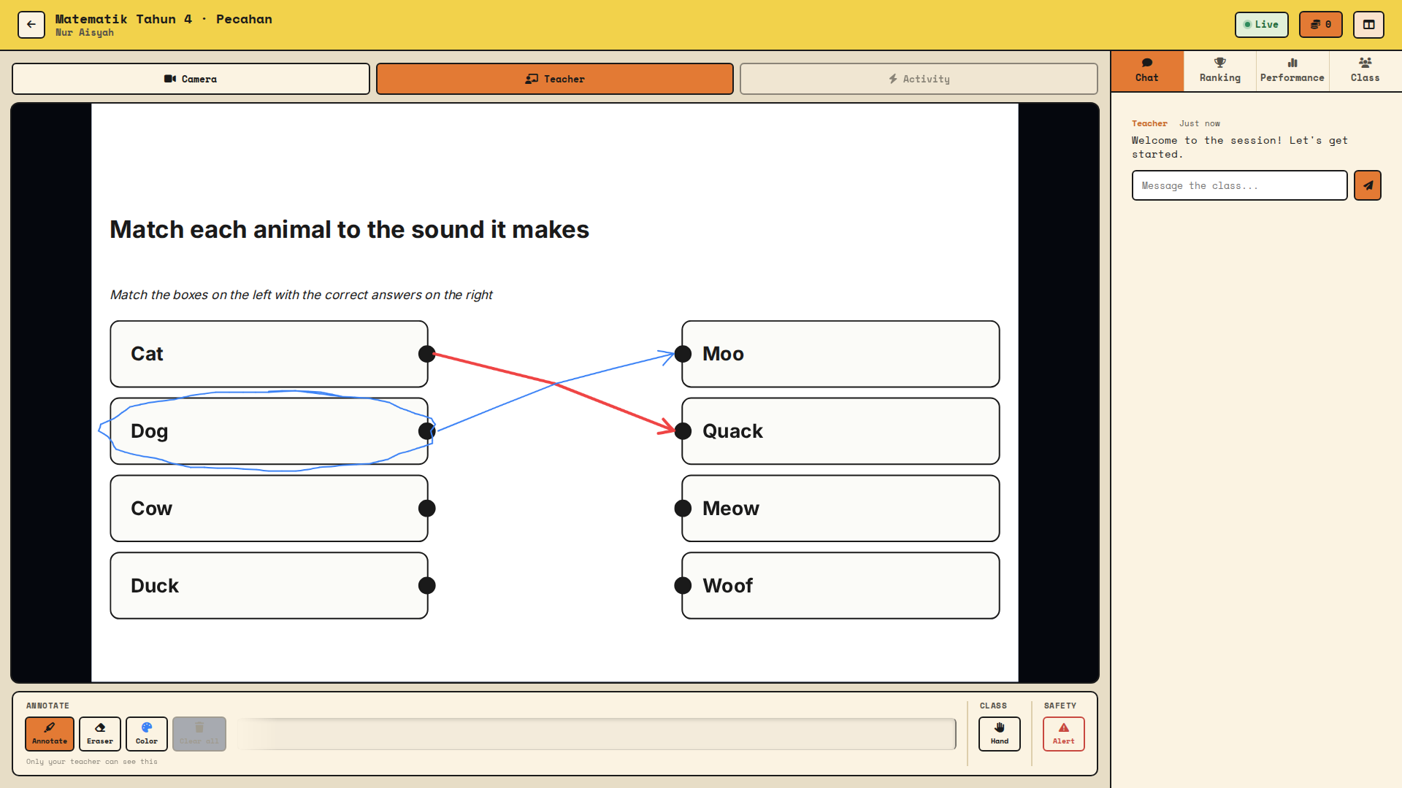This screenshot has width=1402, height=788.
Task: Toggle the side panel layout icon
Action: (1368, 24)
